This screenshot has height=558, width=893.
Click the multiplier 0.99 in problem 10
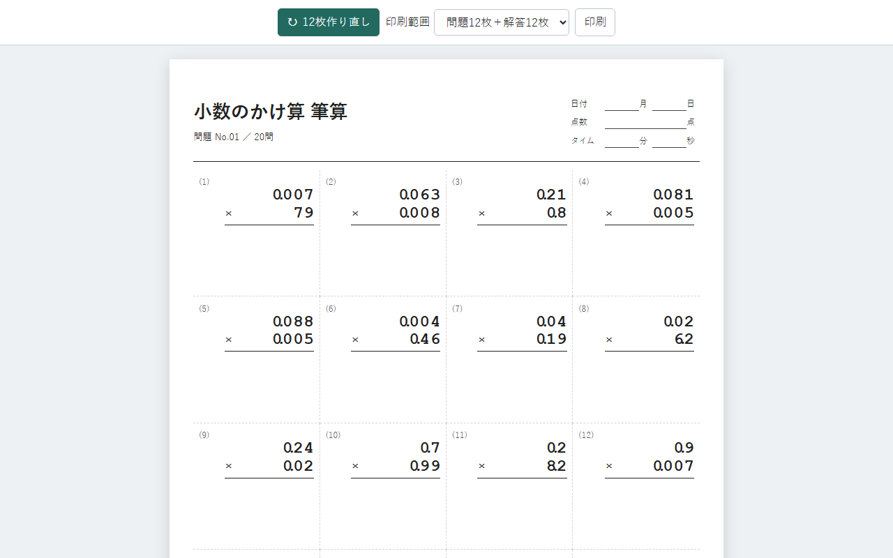pyautogui.click(x=425, y=466)
